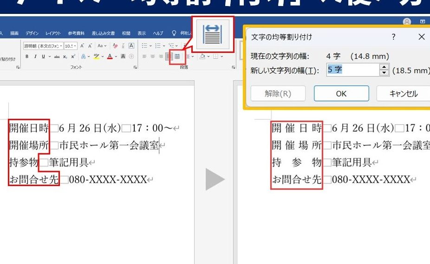Viewport: 430px width, 264px height.
Task: Expand underline style dropdown arrow
Action: coord(50,57)
